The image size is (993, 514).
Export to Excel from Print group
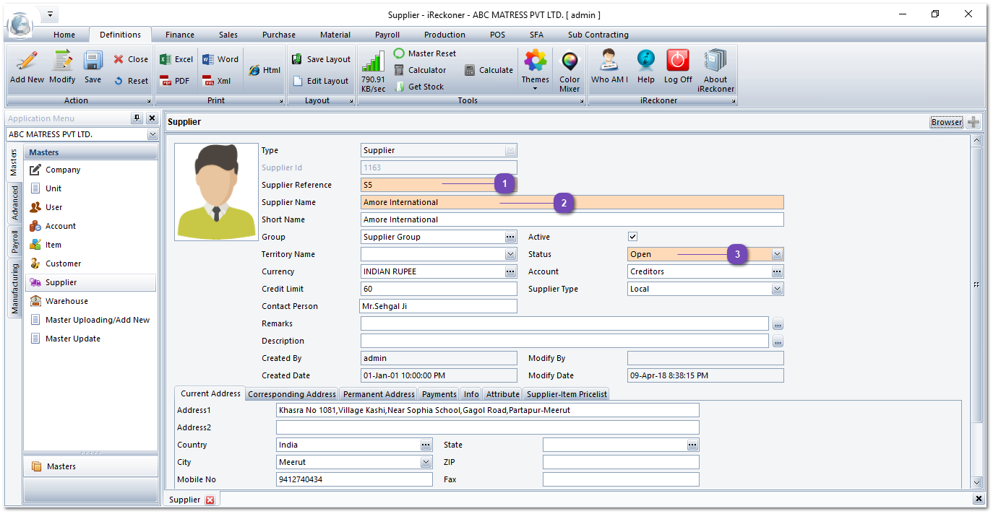pos(176,59)
